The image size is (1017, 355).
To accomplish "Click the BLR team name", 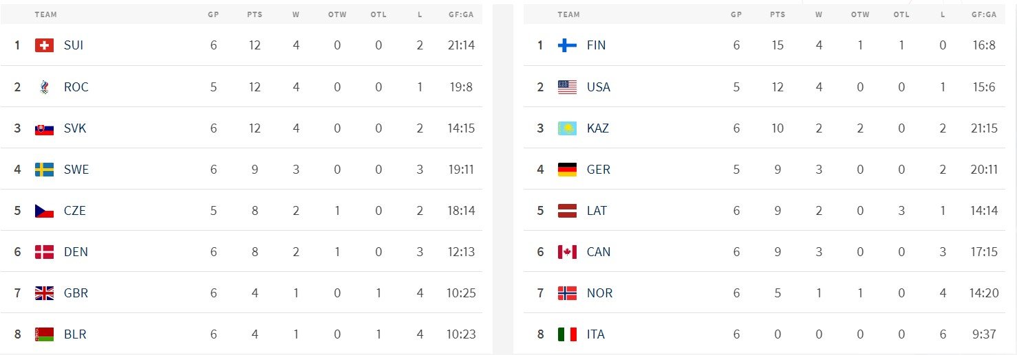I will tap(75, 334).
